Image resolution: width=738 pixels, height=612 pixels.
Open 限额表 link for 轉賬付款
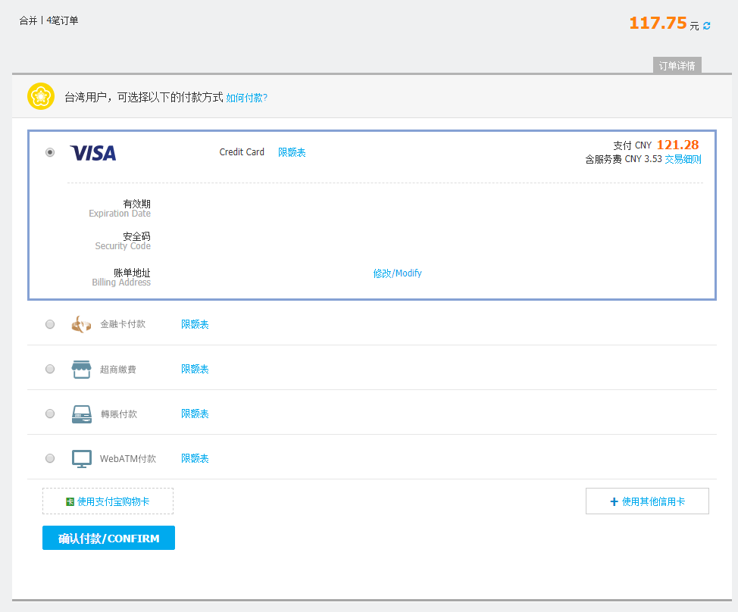195,414
